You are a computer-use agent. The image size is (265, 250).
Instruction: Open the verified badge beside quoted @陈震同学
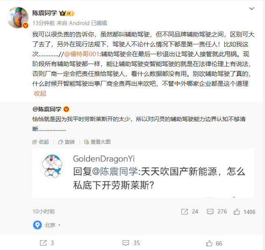click(66, 109)
